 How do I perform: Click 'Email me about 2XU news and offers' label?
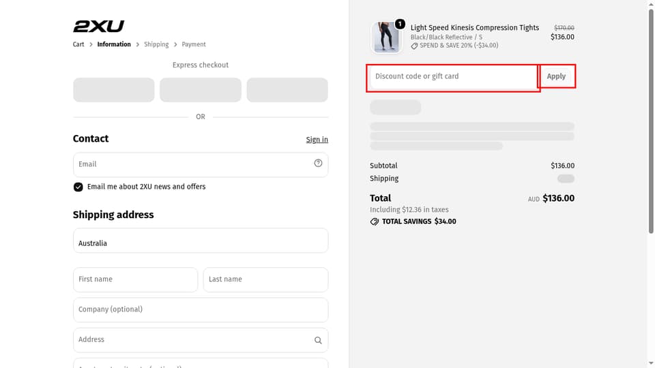146,187
